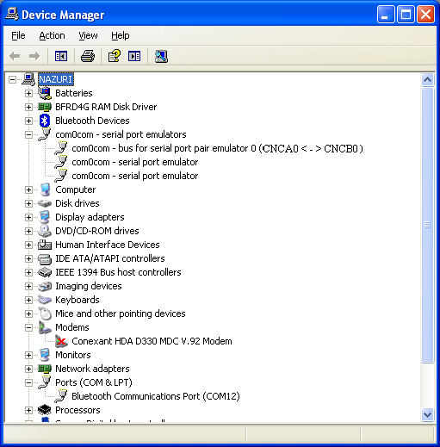Maximize the Device Manager window

pos(406,14)
